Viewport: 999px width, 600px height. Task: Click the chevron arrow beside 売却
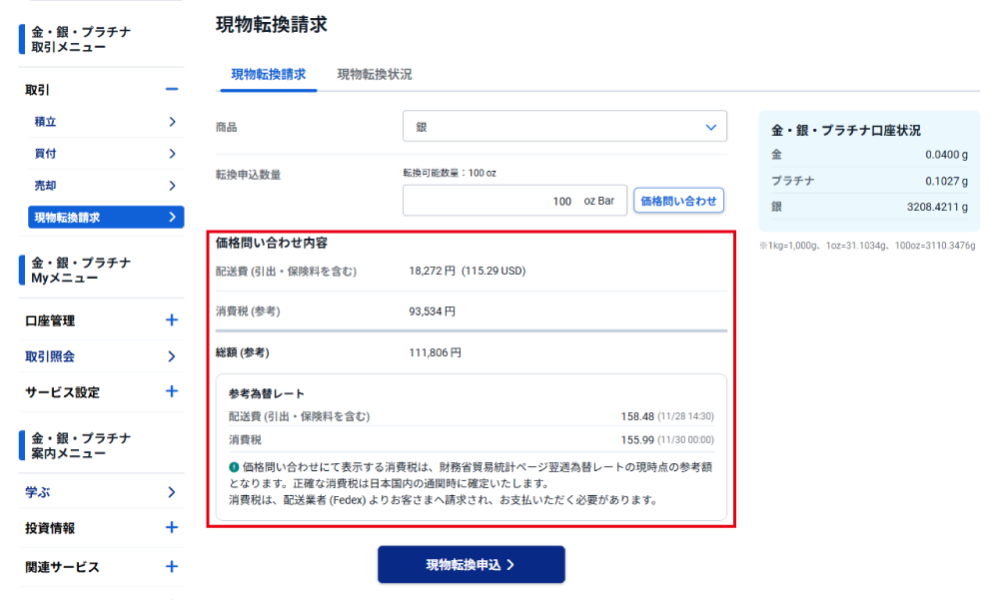pyautogui.click(x=172, y=186)
